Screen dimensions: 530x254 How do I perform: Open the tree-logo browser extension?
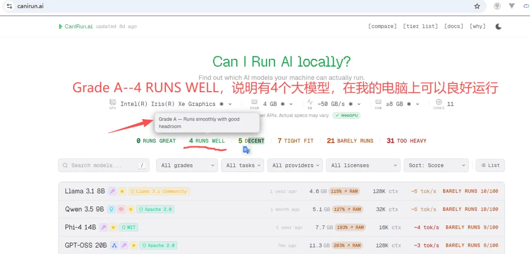point(497,6)
